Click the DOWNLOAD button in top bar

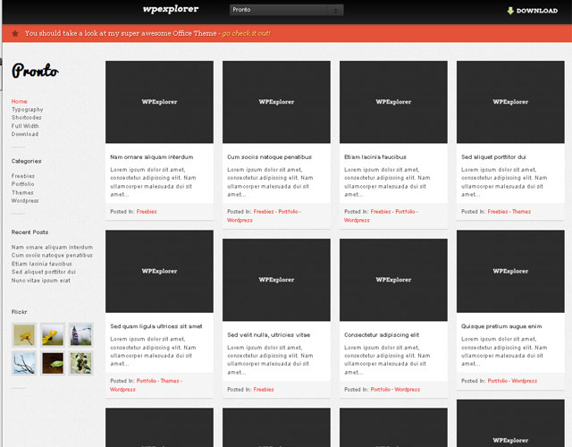[x=533, y=11]
